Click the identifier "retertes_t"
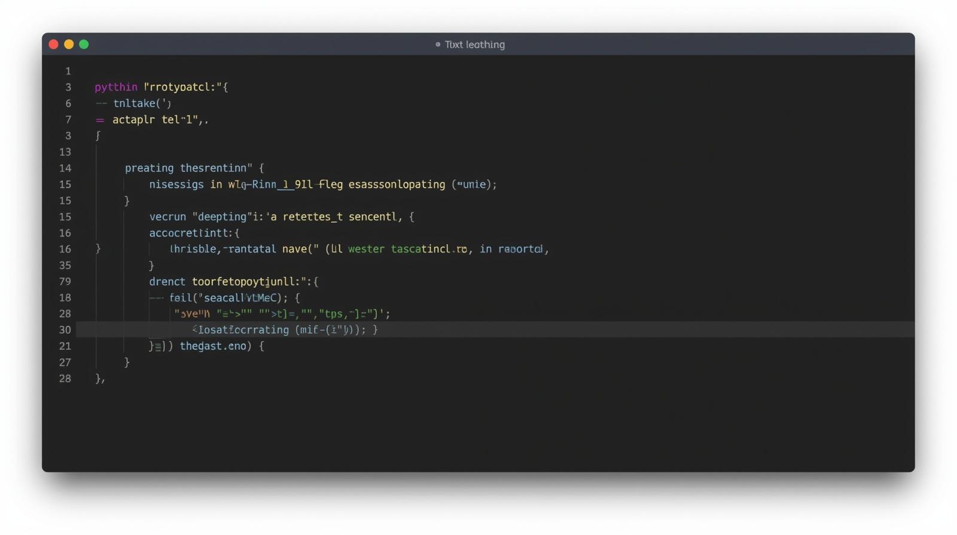This screenshot has width=957, height=535. (313, 217)
